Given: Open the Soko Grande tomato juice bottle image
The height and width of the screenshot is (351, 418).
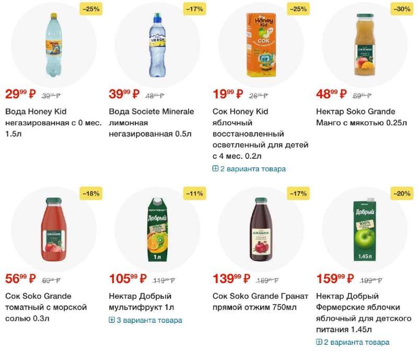Looking at the screenshot, I should (54, 229).
